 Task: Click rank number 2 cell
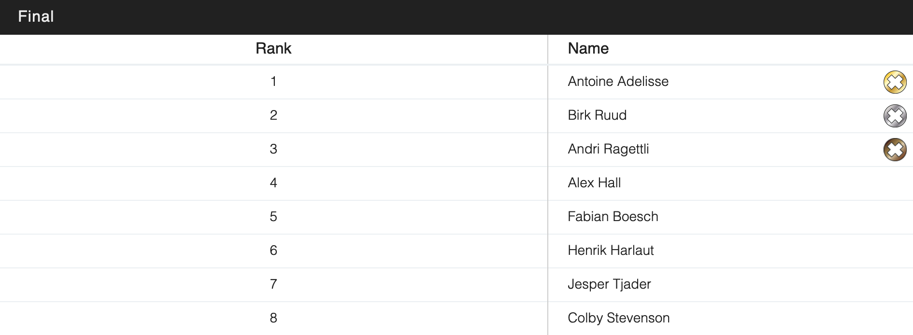[273, 115]
